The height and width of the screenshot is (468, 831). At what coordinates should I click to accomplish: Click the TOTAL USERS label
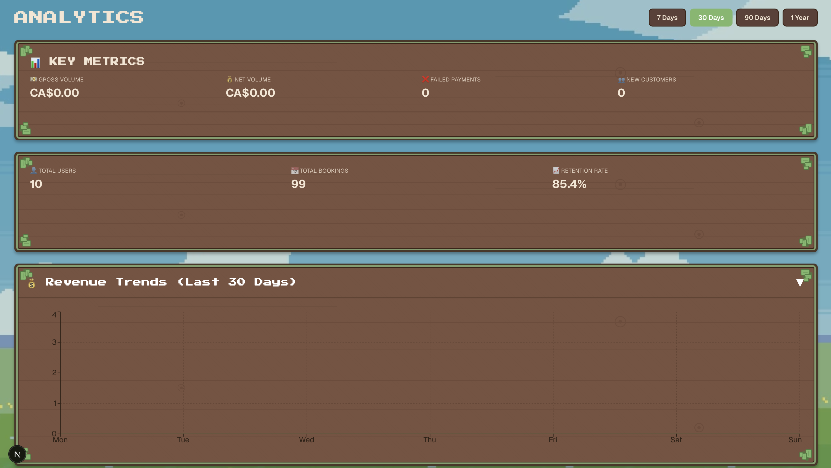(57, 171)
